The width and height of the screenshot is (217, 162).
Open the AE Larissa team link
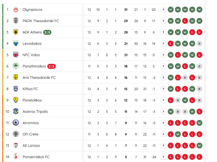31,146
